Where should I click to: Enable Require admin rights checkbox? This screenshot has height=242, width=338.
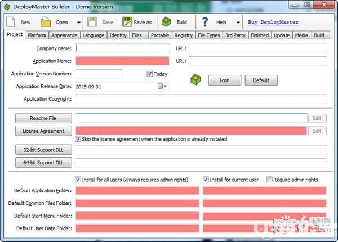pos(269,180)
